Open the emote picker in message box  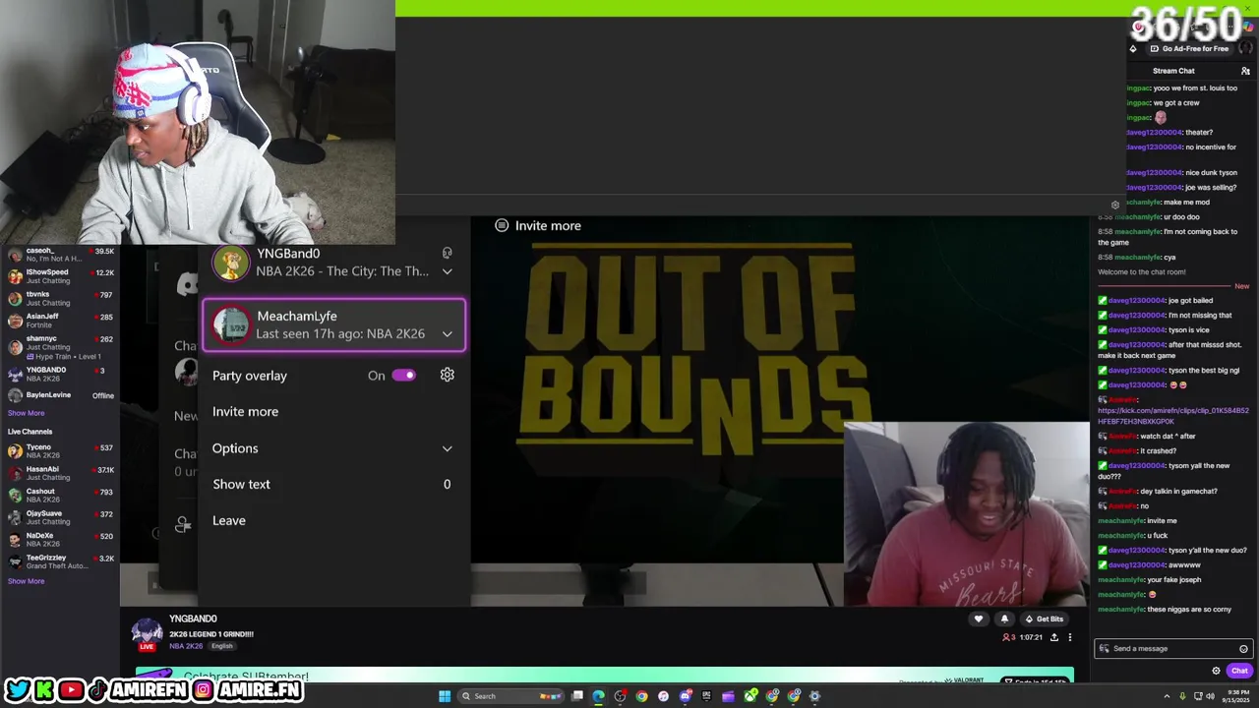click(1243, 649)
